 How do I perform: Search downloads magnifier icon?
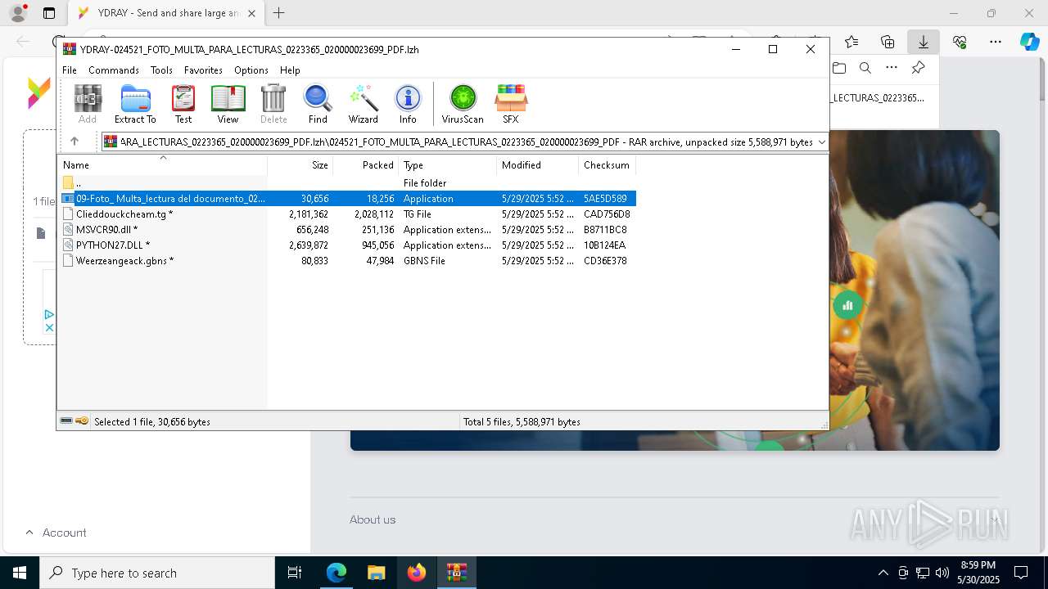pos(865,68)
